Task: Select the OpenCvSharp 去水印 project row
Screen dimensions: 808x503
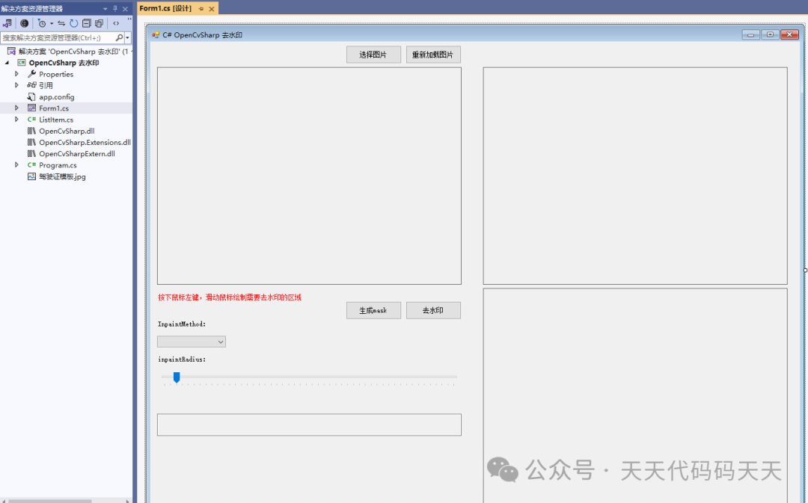Action: pos(64,63)
